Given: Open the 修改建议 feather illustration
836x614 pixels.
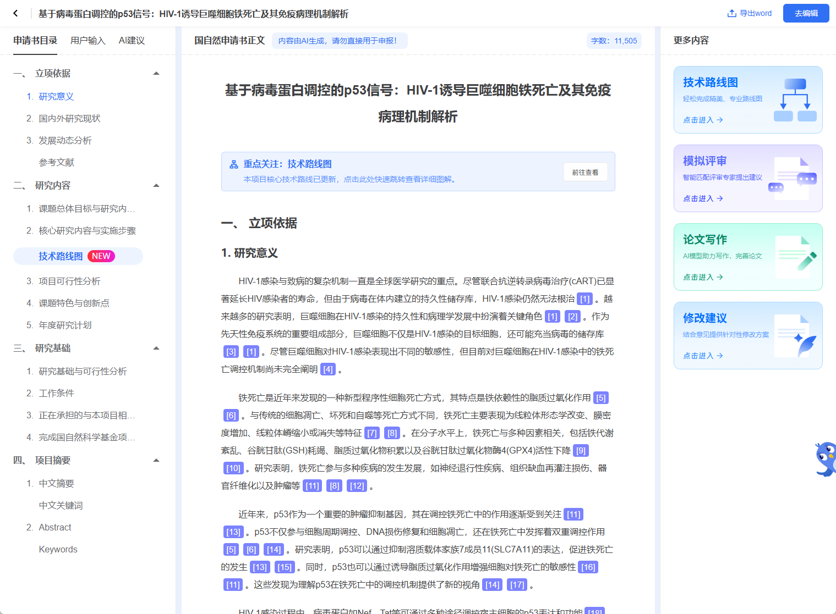Looking at the screenshot, I should coord(795,335).
